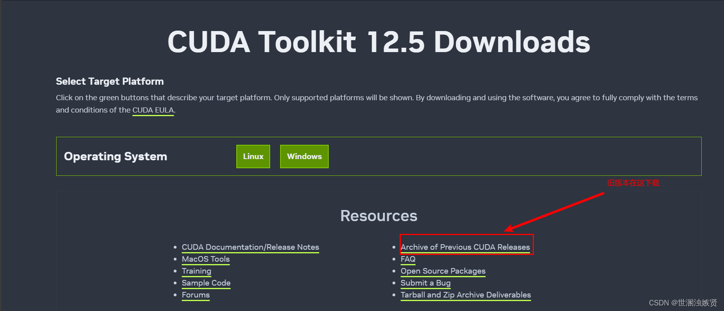Select the Windows operating system button
724x311 pixels.
(304, 156)
